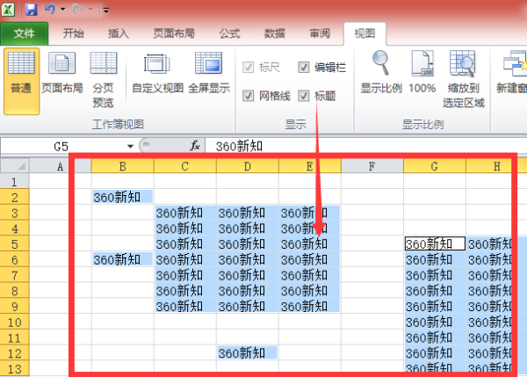Click cell B6 containing 360新知

(122, 259)
